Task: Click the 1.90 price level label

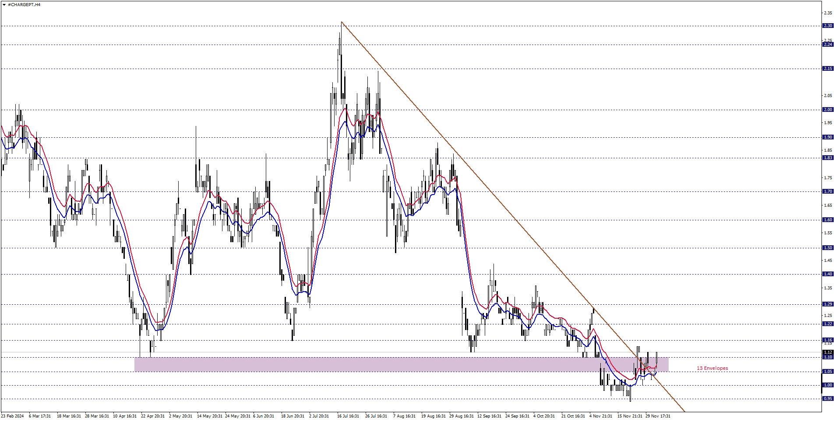Action: click(828, 137)
